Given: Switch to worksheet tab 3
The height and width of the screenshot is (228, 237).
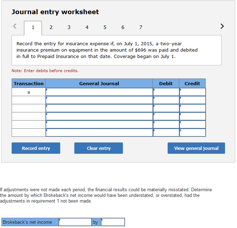Looking at the screenshot, I should (69, 27).
